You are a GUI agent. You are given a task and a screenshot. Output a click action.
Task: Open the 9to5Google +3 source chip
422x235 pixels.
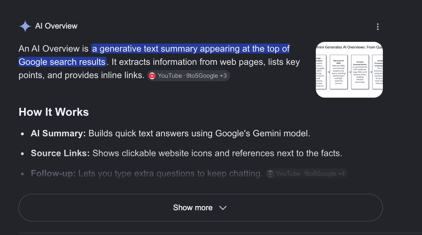pos(188,76)
